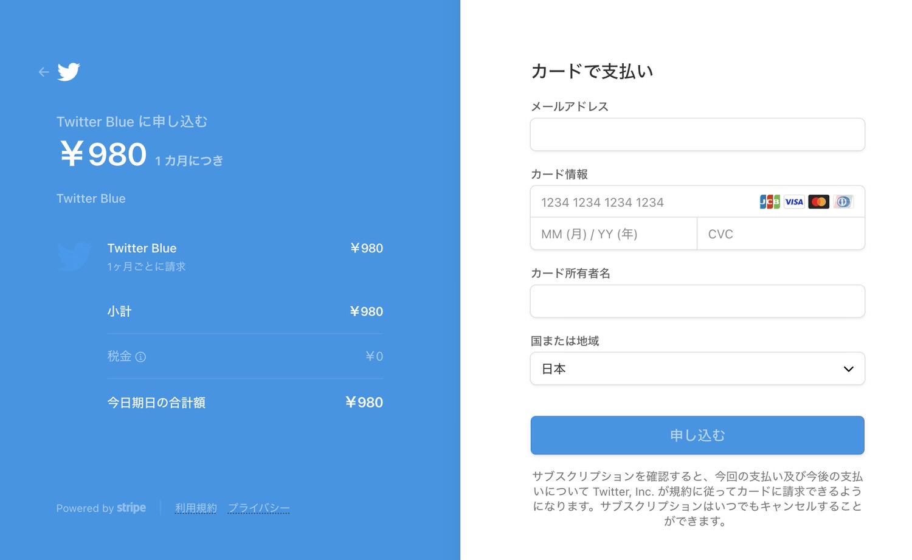Open the 国または地域 country dropdown
The height and width of the screenshot is (560, 912).
pos(697,368)
